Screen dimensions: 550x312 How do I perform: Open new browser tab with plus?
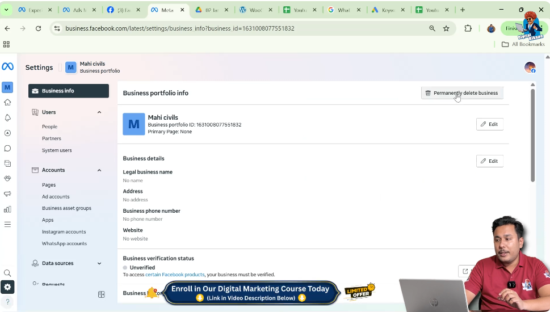(x=463, y=10)
